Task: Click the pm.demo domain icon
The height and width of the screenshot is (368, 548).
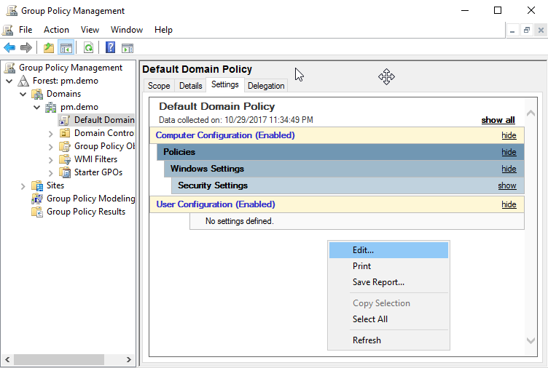Action: click(51, 107)
